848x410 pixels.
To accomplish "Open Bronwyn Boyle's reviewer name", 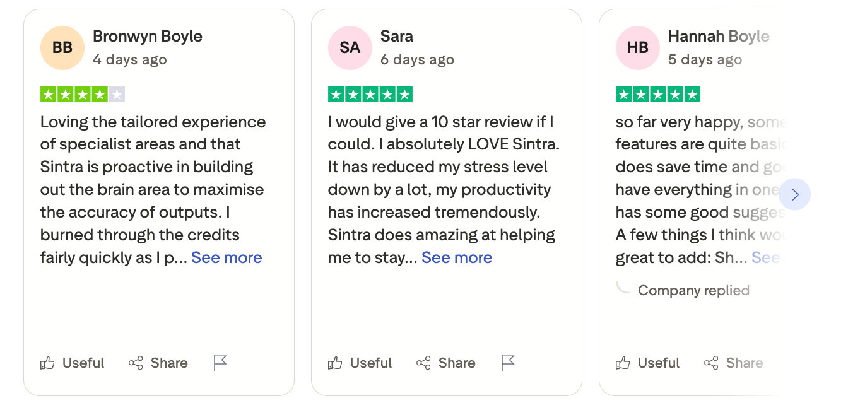I will 148,37.
